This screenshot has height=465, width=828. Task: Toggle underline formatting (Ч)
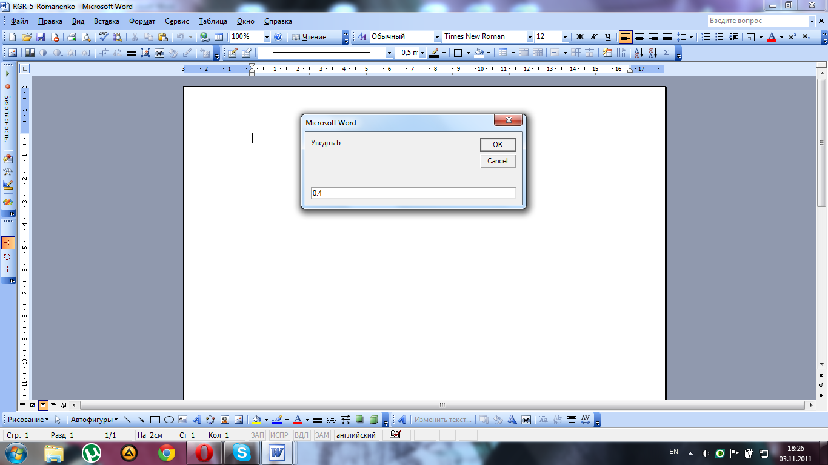tap(608, 37)
